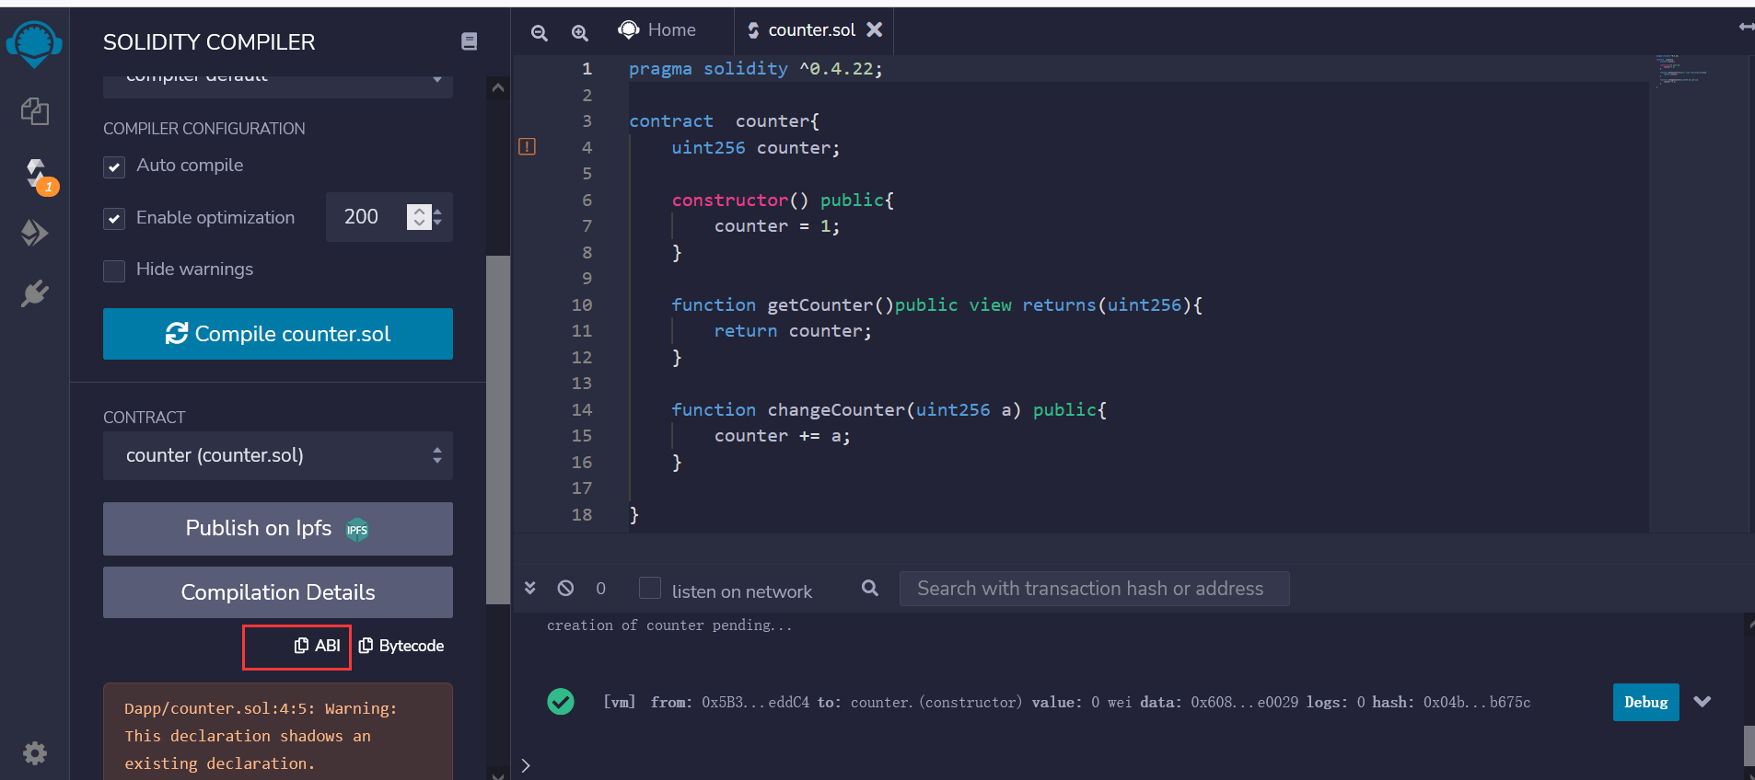Click line 1 pragma solidity statement
This screenshot has width=1755, height=780.
pos(755,69)
